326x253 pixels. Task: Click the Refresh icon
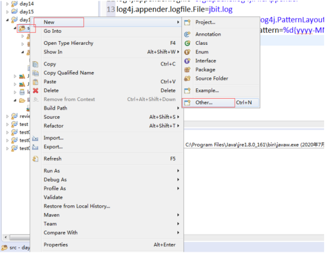(x=35, y=159)
